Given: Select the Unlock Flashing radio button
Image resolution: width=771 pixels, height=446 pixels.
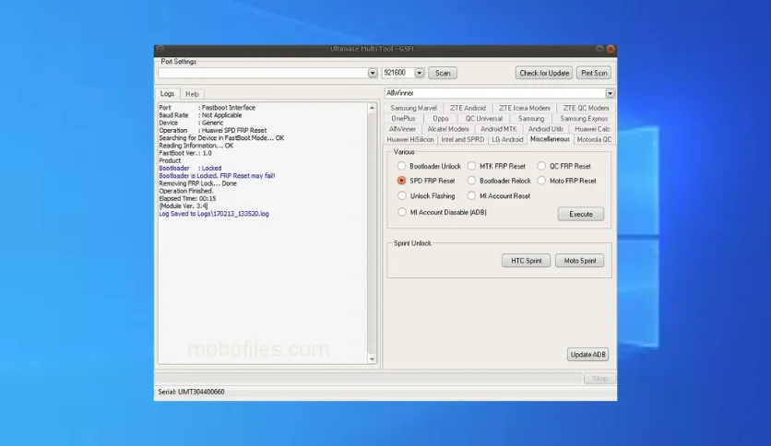Looking at the screenshot, I should 402,196.
